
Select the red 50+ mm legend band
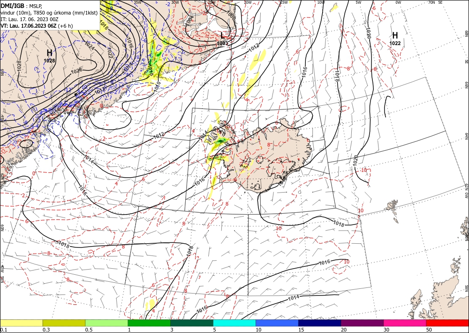(447, 323)
